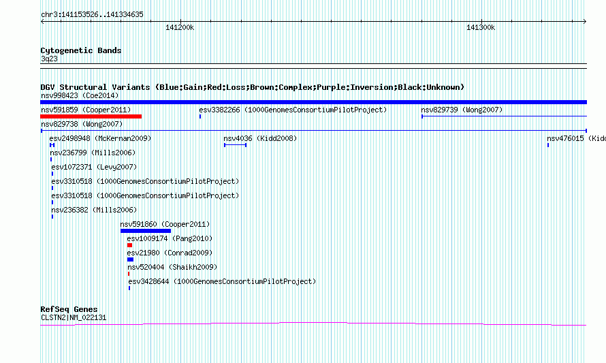606x363 pixels.
Task: Select the magenta CLSTN2 gene track line
Action: 313,323
